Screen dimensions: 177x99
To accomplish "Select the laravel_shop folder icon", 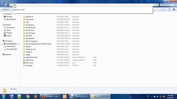I will pos(24,30).
